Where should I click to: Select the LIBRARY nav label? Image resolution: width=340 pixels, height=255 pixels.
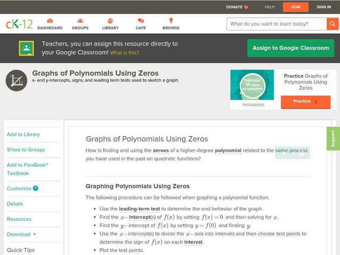tap(110, 28)
